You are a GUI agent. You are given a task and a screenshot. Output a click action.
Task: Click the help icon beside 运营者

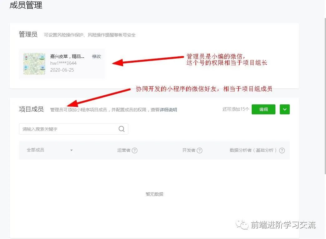pyautogui.click(x=135, y=151)
